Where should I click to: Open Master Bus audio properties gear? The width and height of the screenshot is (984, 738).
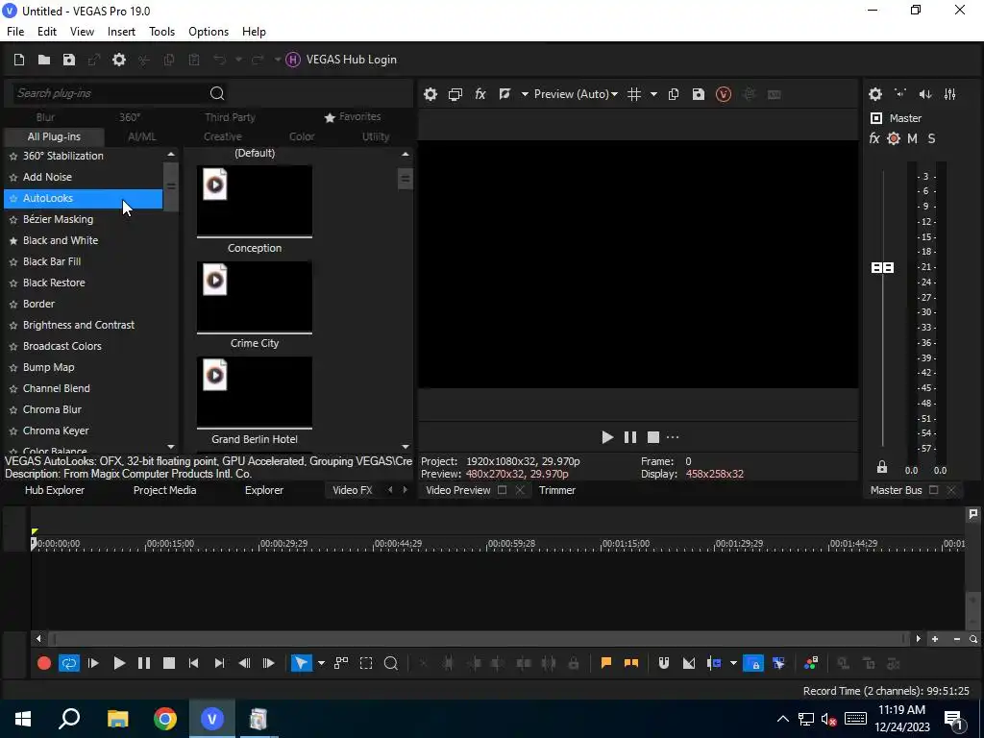pos(875,94)
